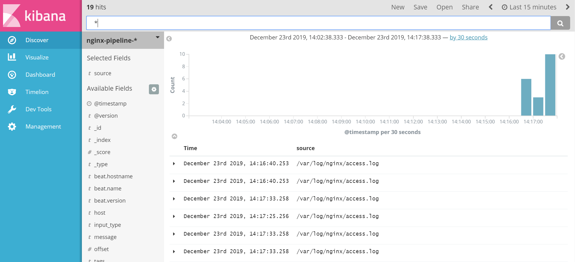575x262 pixels.
Task: Open the Dev Tools wrench icon
Action: 12,109
